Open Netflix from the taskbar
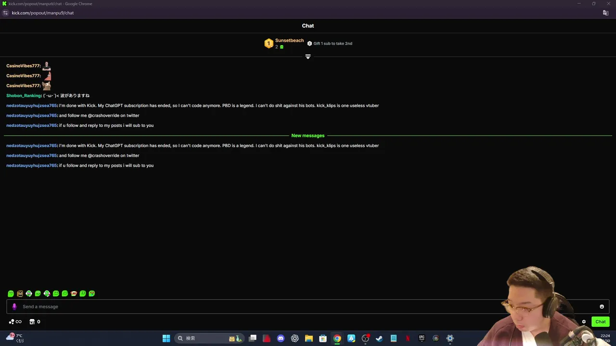The width and height of the screenshot is (616, 346). 408,338
